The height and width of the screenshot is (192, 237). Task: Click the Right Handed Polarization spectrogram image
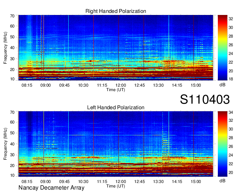click(x=116, y=48)
